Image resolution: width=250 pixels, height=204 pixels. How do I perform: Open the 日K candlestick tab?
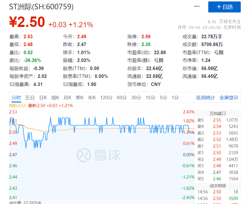(x=43, y=98)
